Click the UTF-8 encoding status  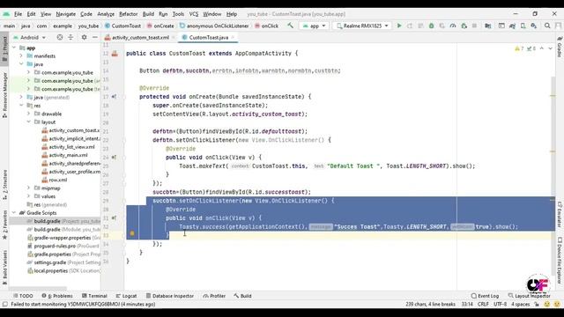500,304
